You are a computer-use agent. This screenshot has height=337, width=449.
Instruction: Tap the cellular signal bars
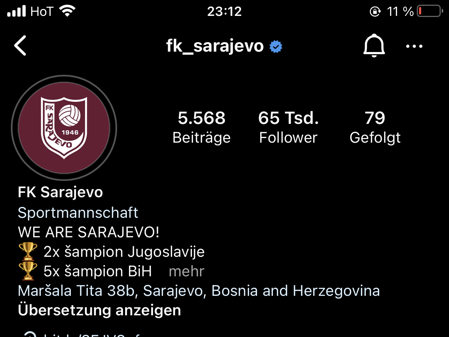point(17,11)
